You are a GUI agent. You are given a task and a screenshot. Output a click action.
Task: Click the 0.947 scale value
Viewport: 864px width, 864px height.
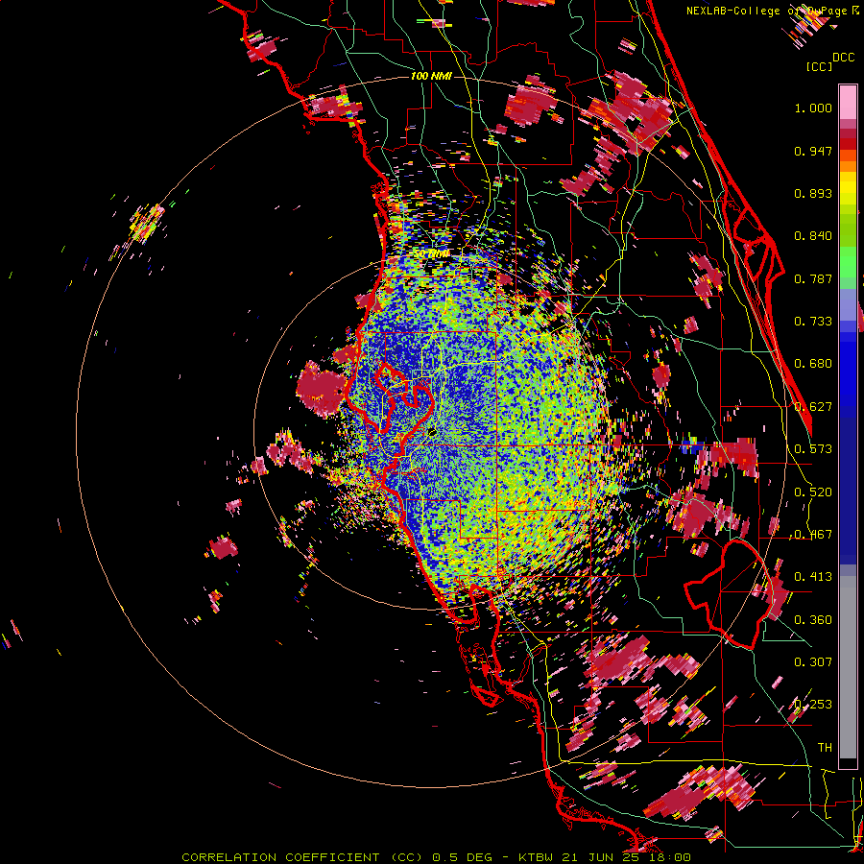point(813,151)
